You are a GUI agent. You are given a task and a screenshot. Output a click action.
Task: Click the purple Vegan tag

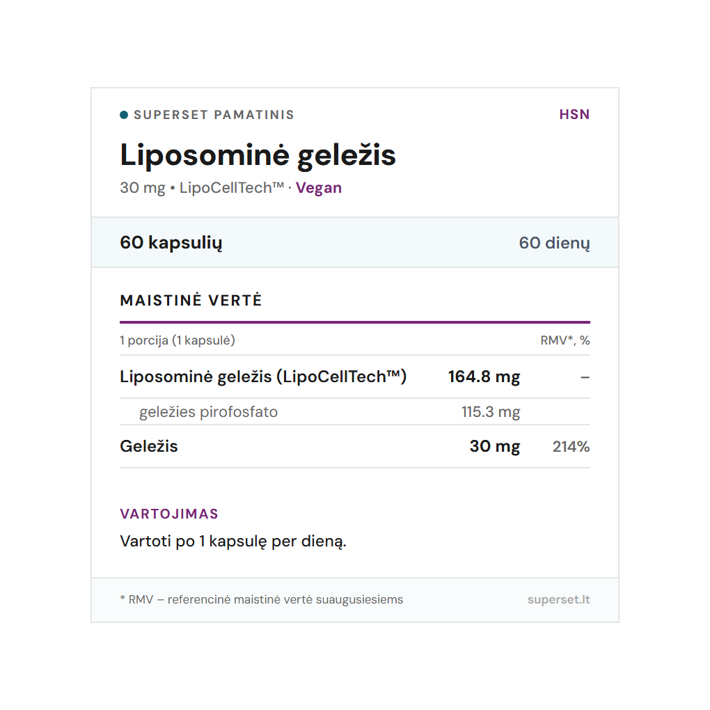(318, 188)
